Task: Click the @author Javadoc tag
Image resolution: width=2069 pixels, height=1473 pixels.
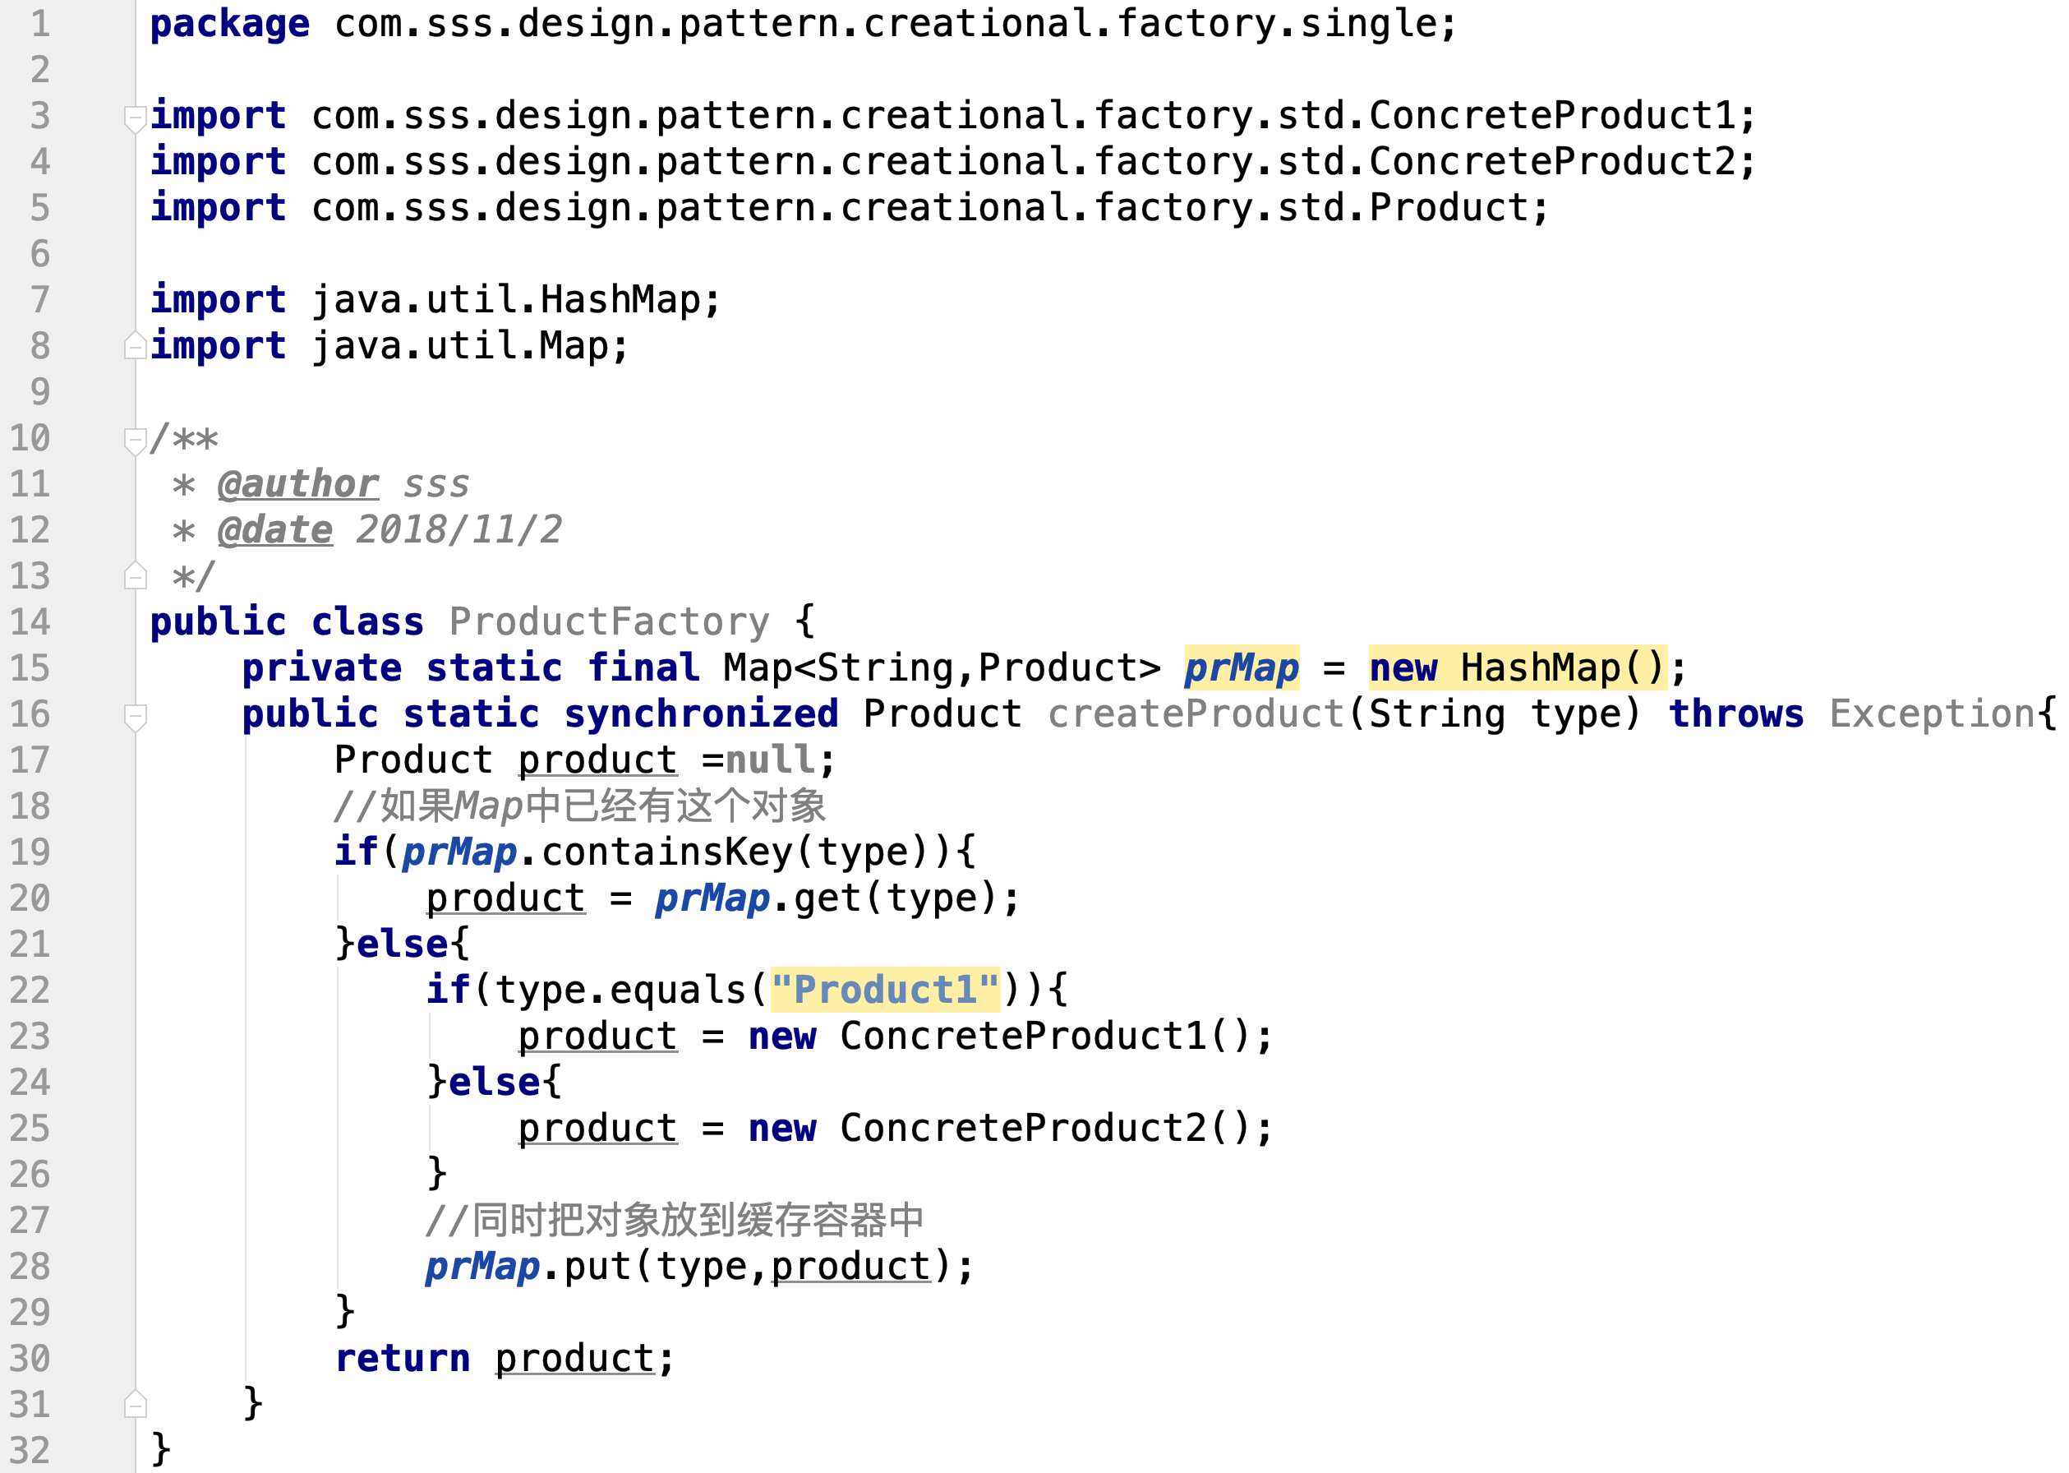Action: tap(298, 484)
